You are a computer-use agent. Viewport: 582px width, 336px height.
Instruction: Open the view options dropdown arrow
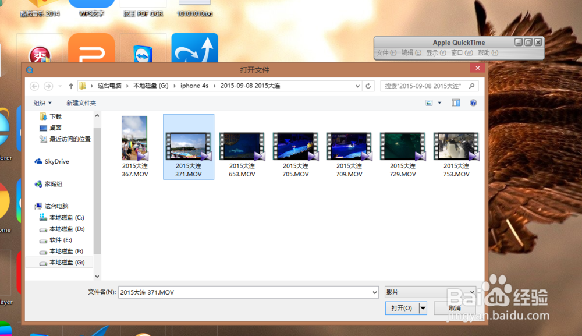[x=439, y=103]
